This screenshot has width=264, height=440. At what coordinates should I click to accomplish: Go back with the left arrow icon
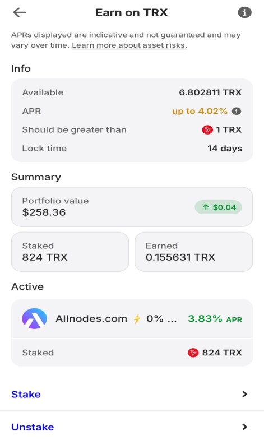coord(20,12)
